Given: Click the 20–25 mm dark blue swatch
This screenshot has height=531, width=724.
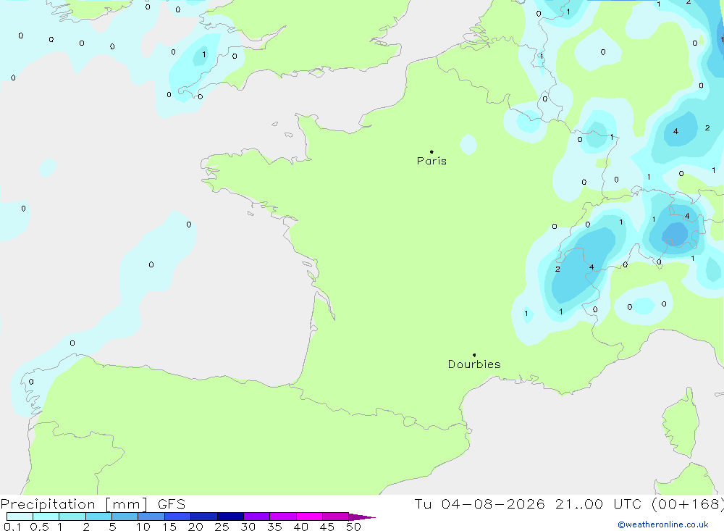Looking at the screenshot, I should point(203,517).
